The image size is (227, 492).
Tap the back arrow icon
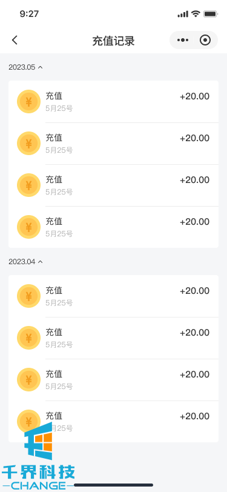pos(15,40)
